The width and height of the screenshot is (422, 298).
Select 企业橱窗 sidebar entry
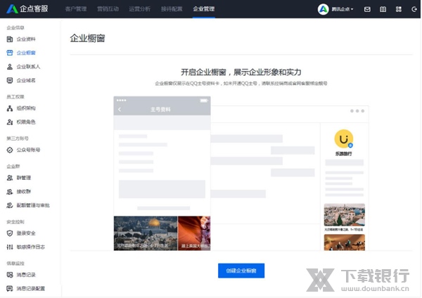26,53
